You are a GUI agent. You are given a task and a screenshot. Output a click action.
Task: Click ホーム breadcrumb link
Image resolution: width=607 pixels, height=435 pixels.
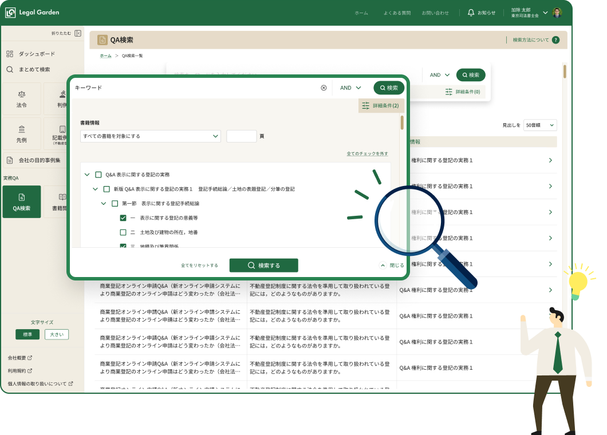coord(105,56)
